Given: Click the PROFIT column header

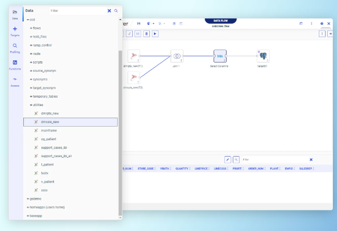Looking at the screenshot, I should click(237, 168).
